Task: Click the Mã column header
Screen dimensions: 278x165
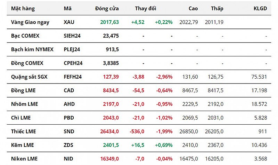Action: coord(68,9)
